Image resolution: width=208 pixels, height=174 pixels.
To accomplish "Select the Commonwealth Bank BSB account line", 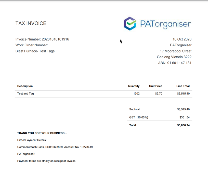I will [x=55, y=147].
